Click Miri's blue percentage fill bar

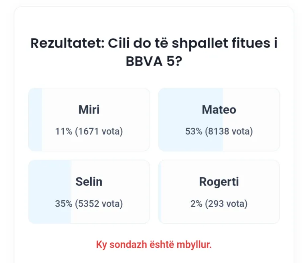coord(35,119)
